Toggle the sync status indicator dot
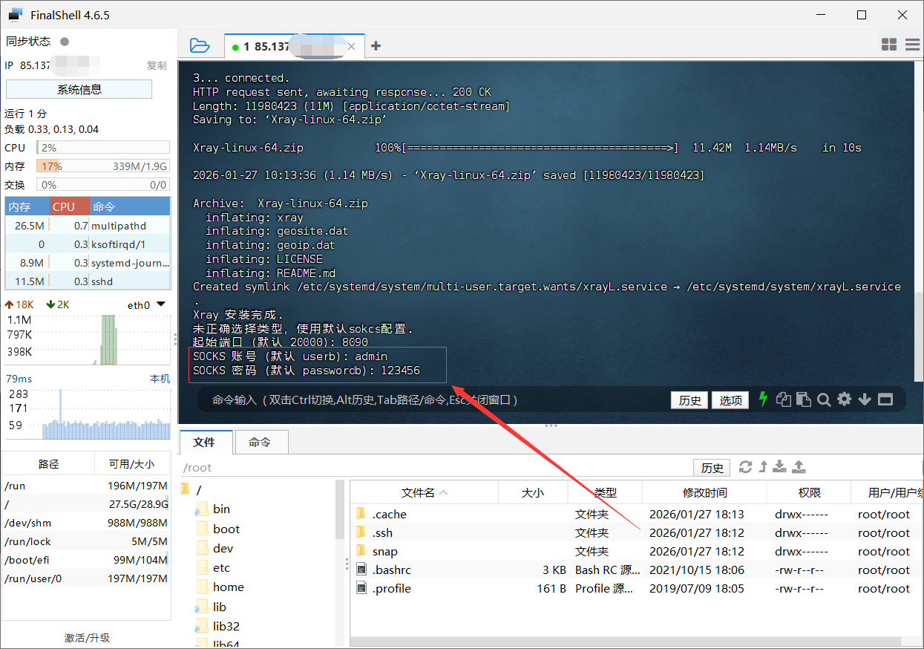The width and height of the screenshot is (924, 649). coord(65,42)
